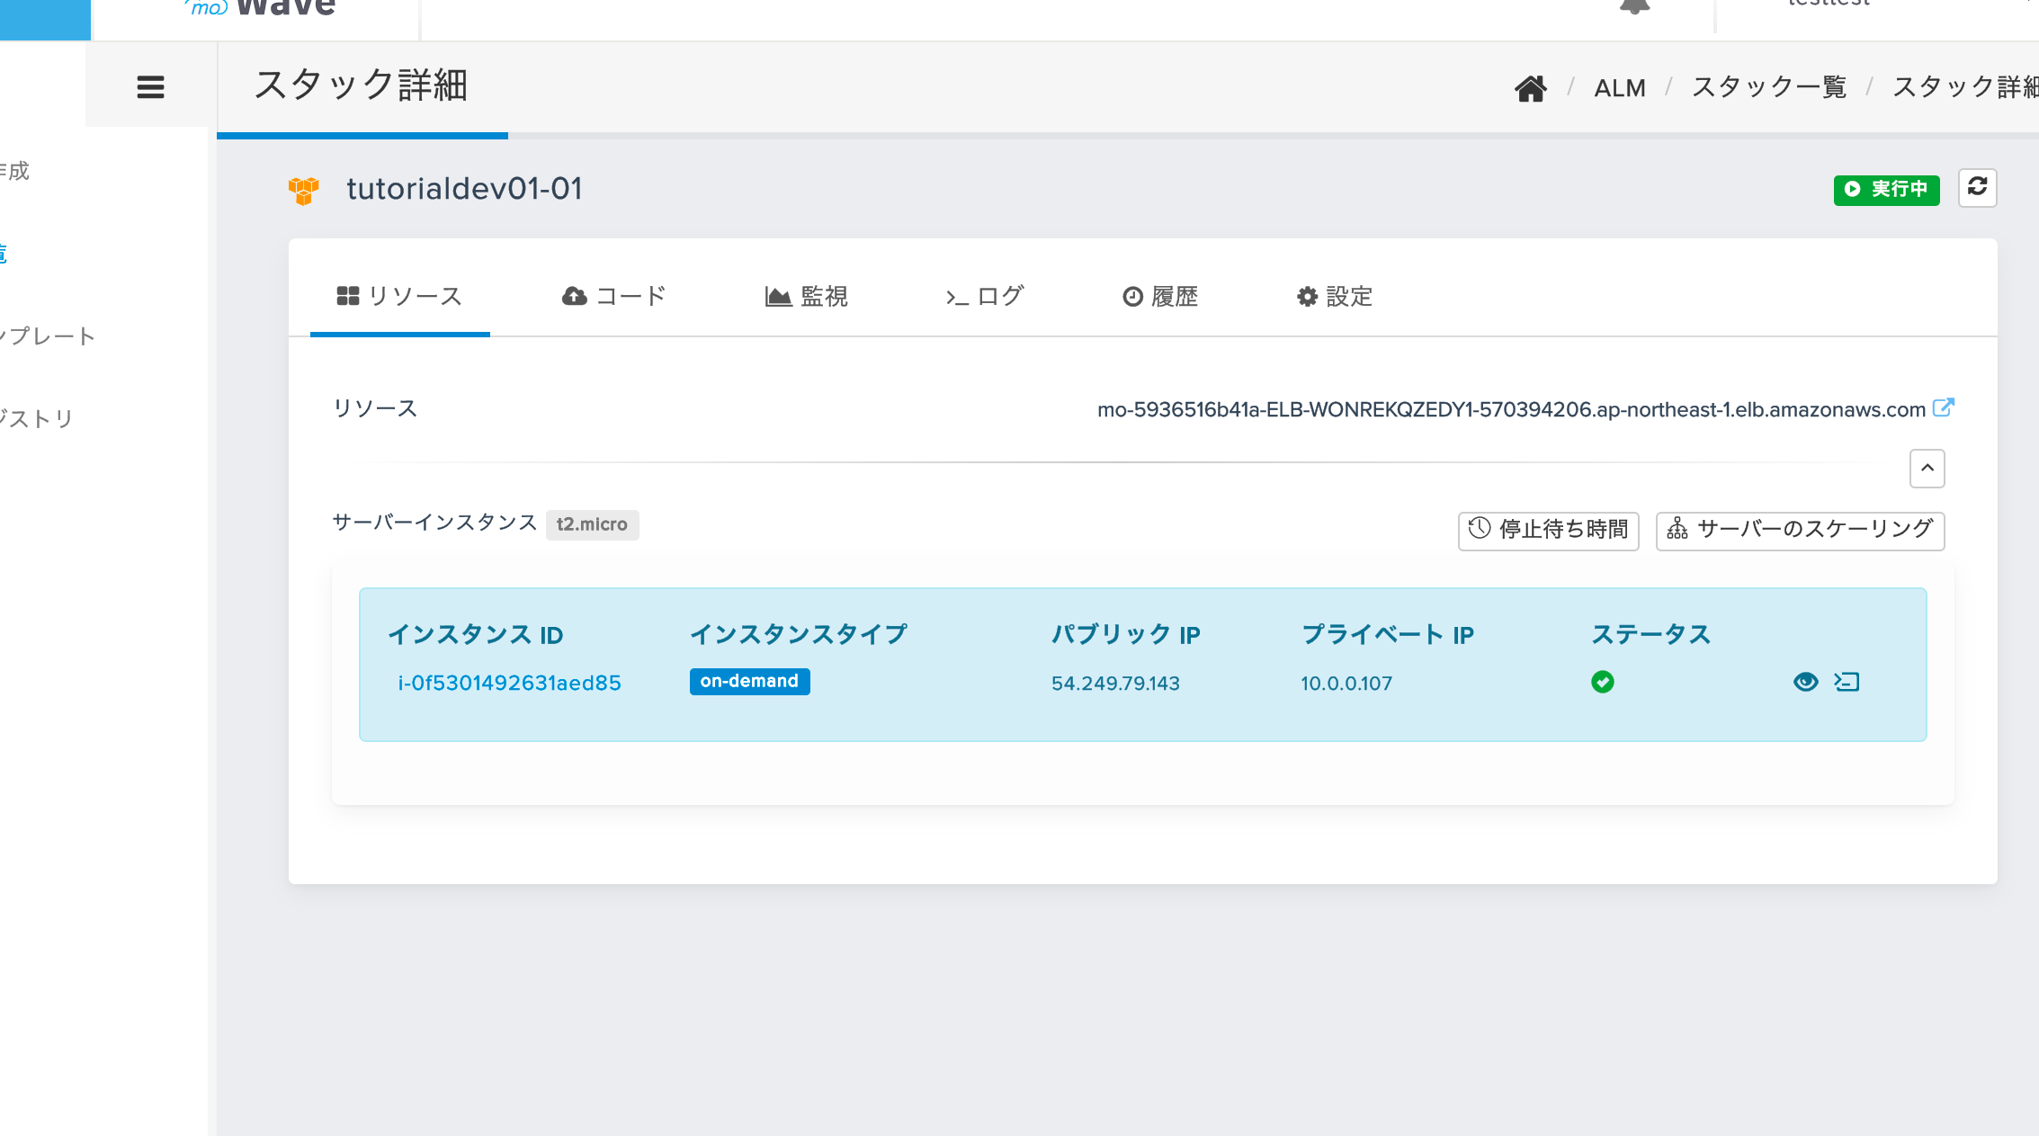Click the 実行中 status badge
This screenshot has height=1136, width=2039.
[1886, 189]
